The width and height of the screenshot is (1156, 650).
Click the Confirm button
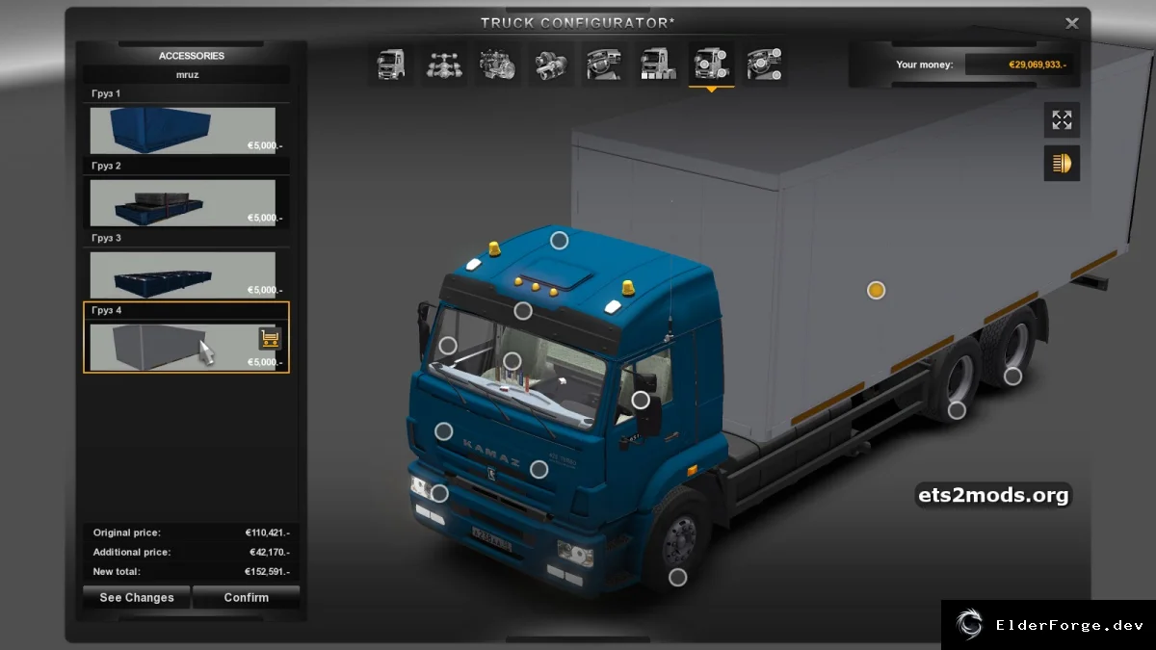tap(247, 598)
